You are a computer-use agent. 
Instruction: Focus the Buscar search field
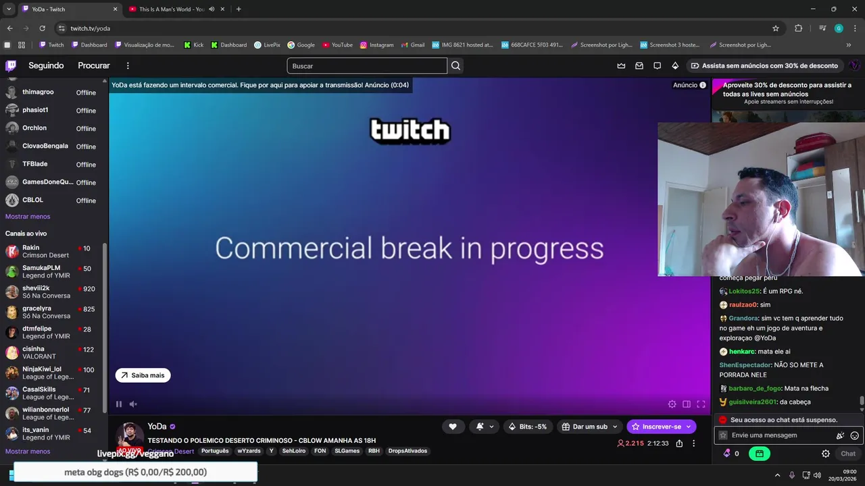point(367,65)
